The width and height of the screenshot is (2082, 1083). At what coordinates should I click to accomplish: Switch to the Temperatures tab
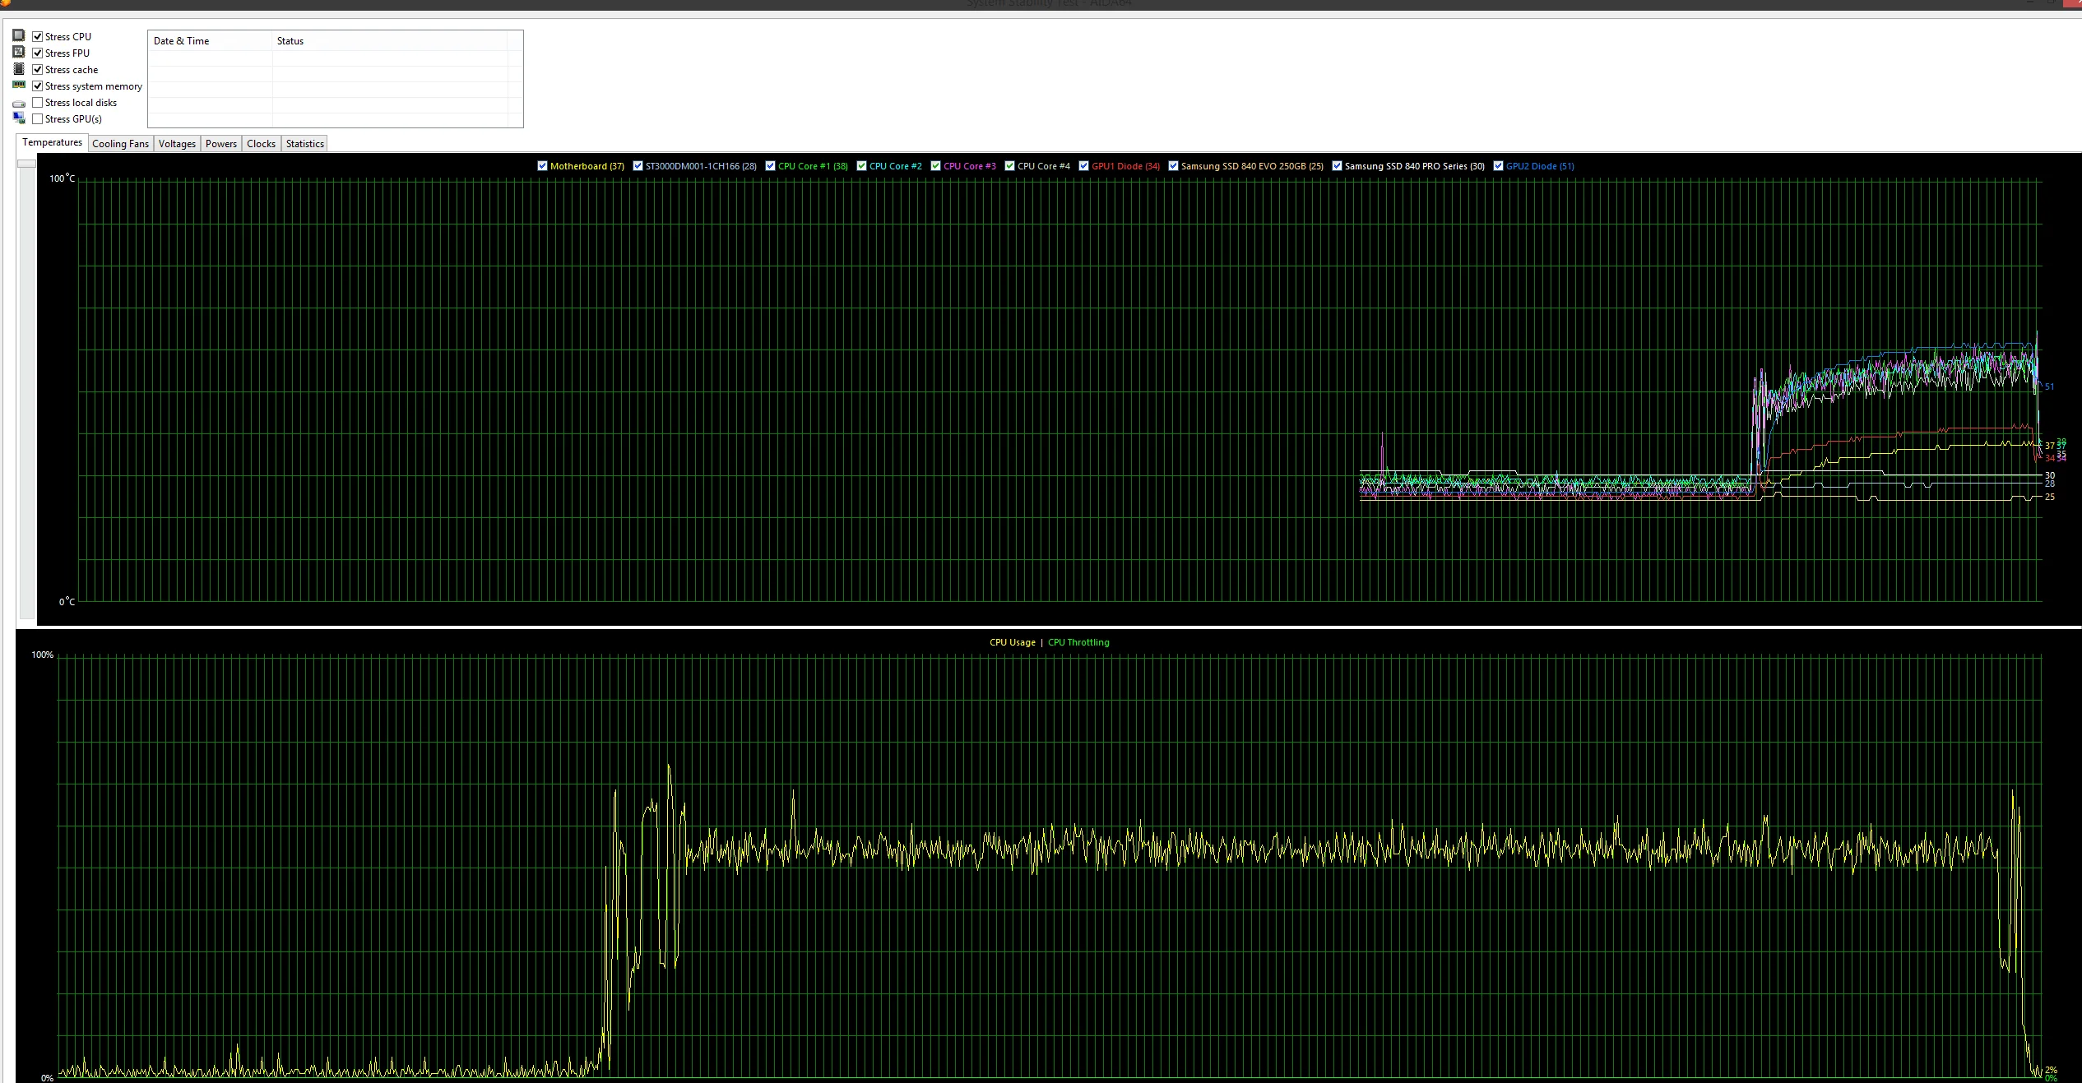point(52,142)
